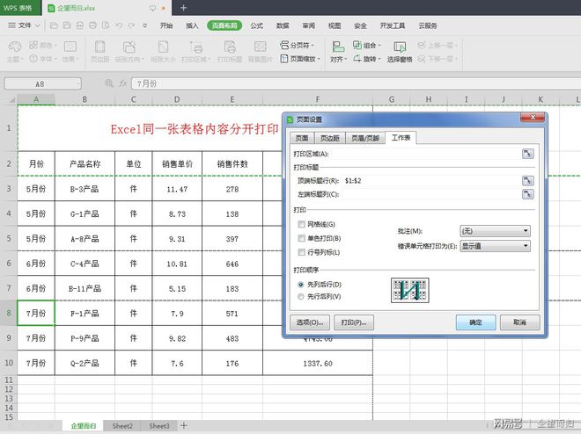This screenshot has width=581, height=434.
Task: Click range selector icon for 左端标题列
Action: pos(526,193)
